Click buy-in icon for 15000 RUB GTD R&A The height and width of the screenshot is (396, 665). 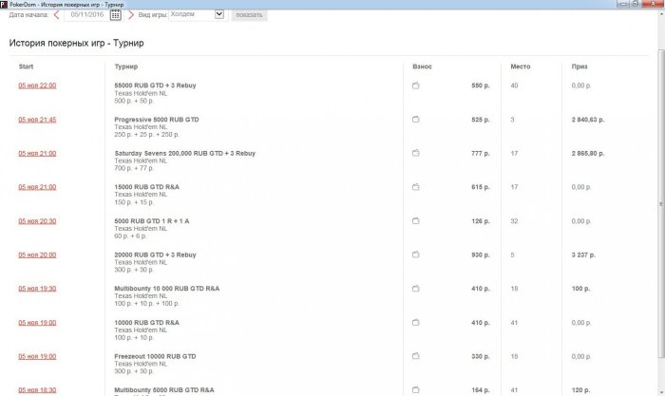click(x=416, y=186)
